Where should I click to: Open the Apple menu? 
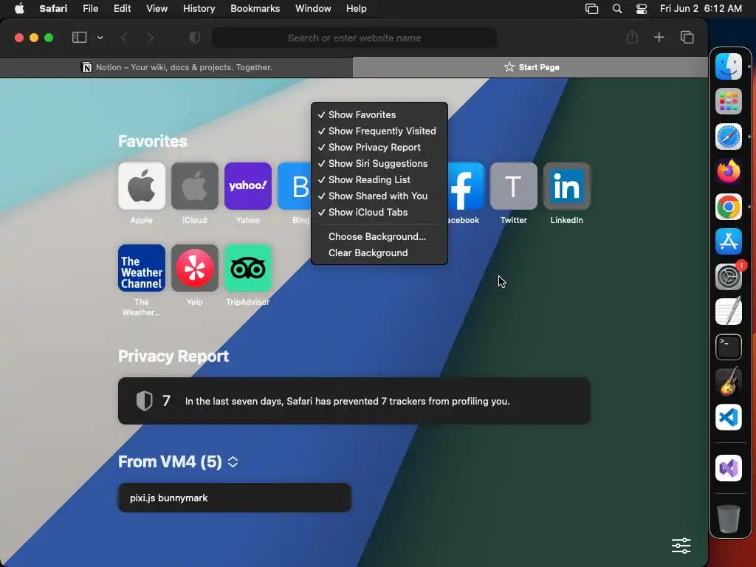[19, 9]
